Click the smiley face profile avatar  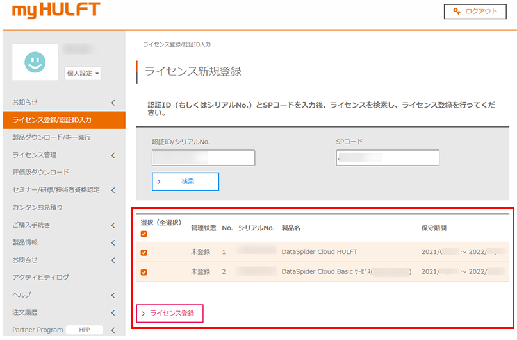35,62
